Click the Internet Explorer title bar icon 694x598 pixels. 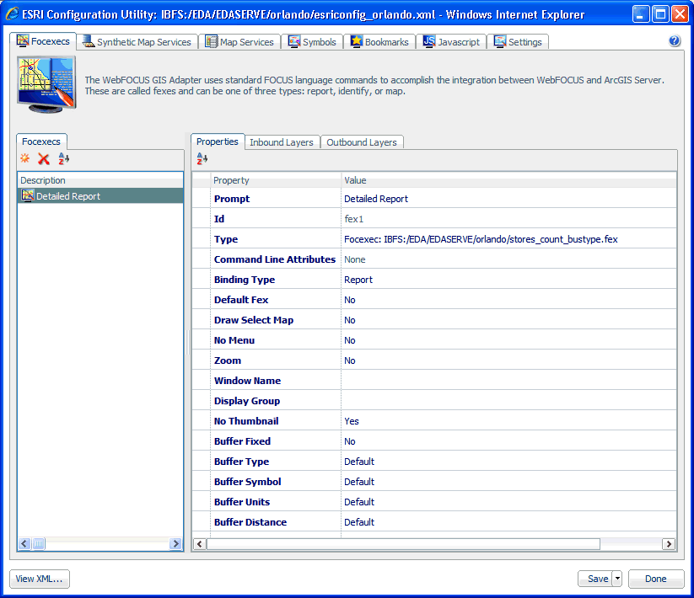click(12, 14)
